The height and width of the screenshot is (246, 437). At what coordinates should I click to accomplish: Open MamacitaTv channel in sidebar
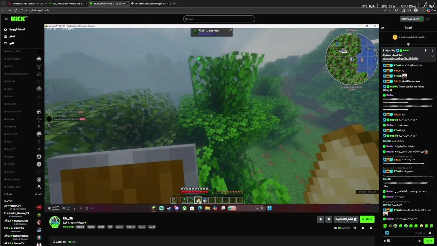click(23, 111)
